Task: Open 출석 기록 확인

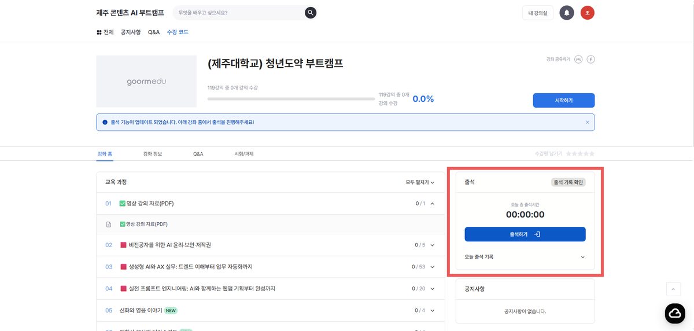Action: 569,182
